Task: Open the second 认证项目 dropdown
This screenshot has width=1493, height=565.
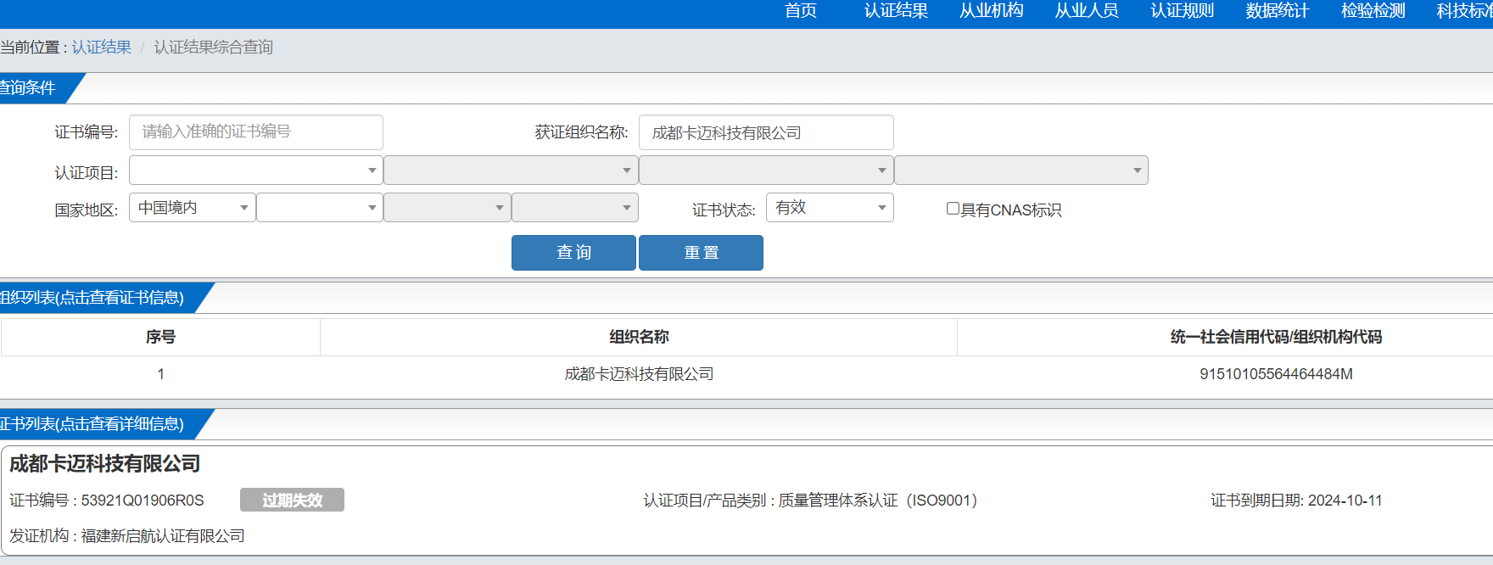Action: [511, 171]
